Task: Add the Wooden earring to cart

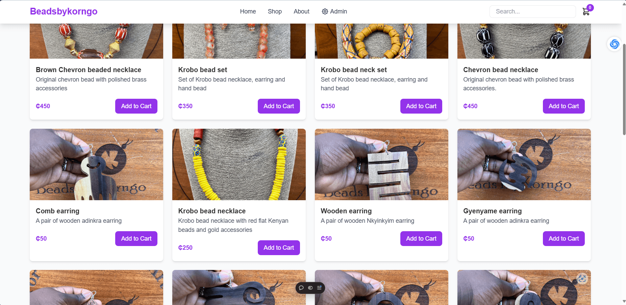Action: click(x=421, y=238)
